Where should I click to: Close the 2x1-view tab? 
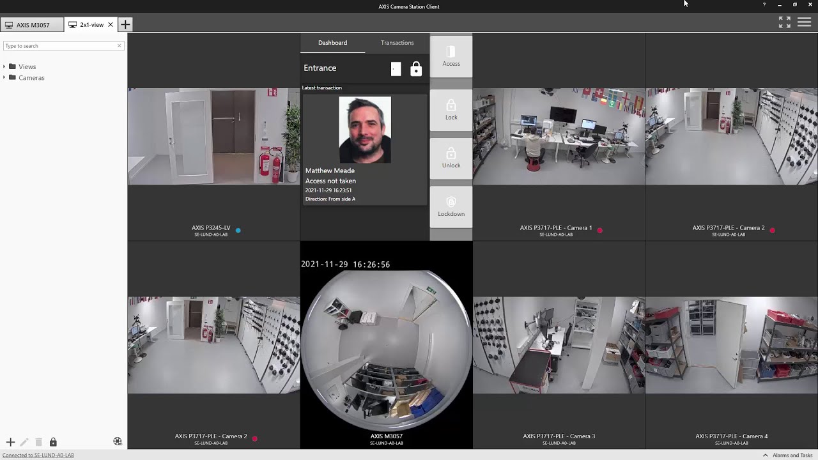[111, 25]
